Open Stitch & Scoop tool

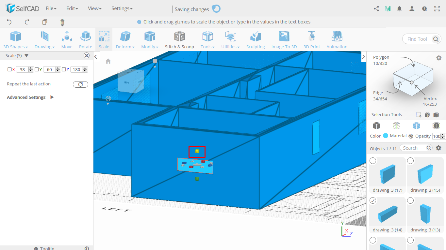pos(179,39)
